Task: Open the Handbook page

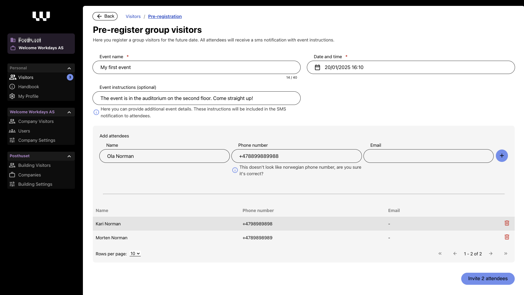Action: pyautogui.click(x=28, y=87)
